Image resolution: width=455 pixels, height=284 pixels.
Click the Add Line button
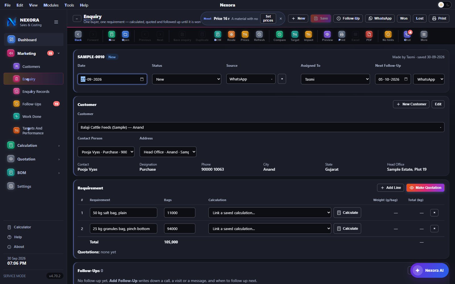coord(391,188)
